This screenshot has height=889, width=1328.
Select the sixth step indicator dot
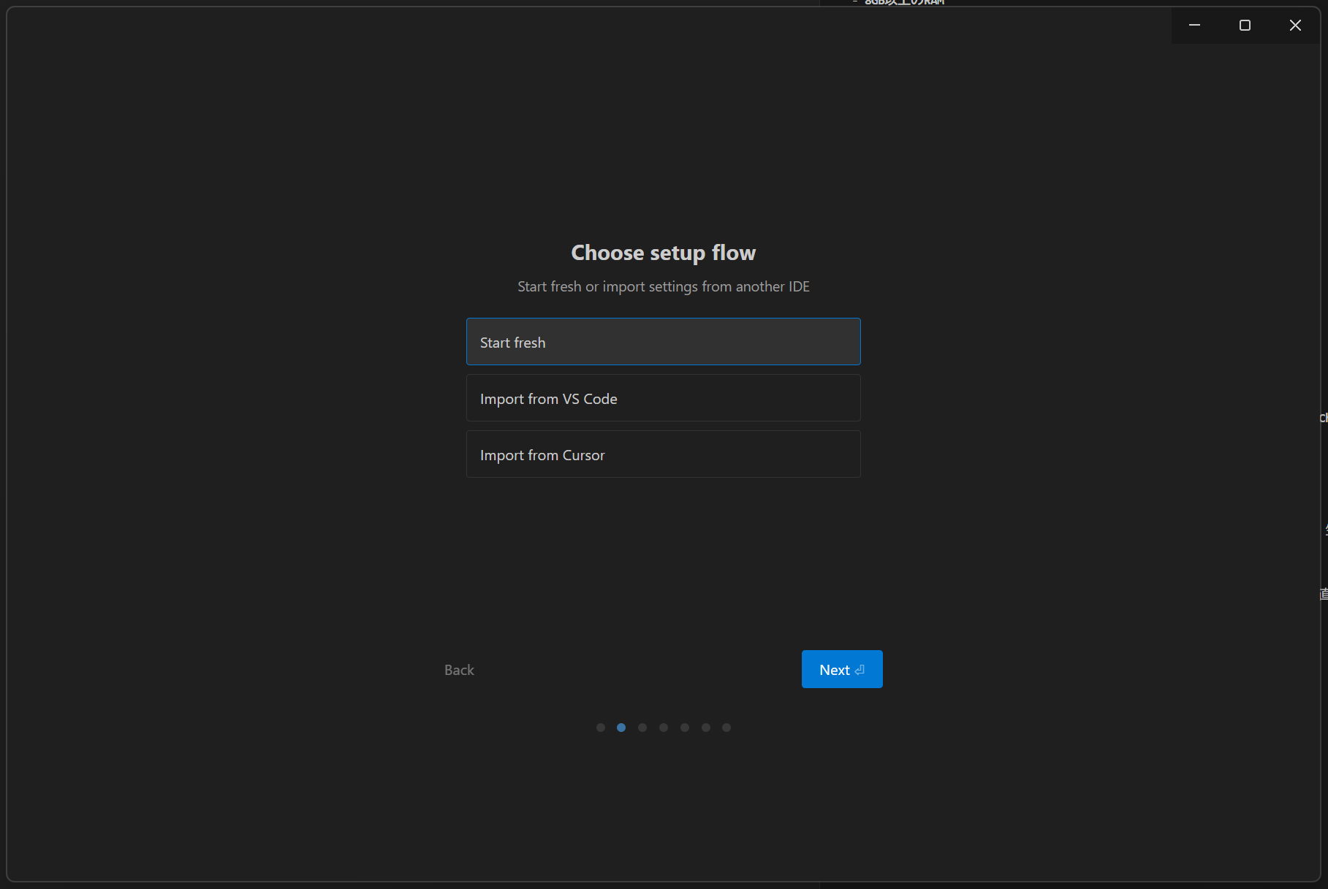[x=706, y=728]
